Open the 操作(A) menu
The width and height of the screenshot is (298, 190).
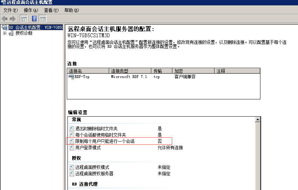(x=31, y=10)
